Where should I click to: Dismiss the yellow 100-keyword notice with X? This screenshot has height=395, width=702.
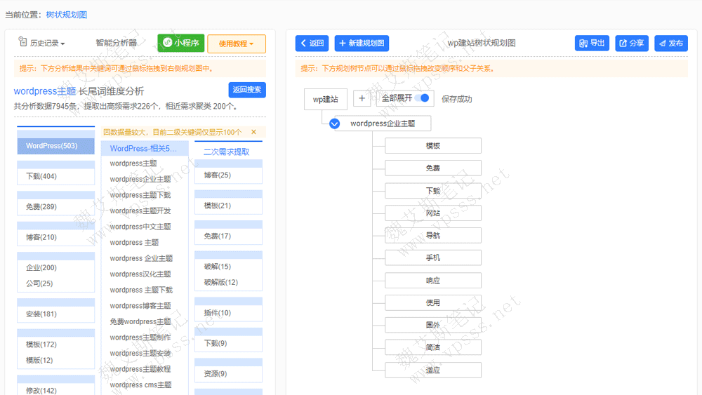(x=253, y=132)
